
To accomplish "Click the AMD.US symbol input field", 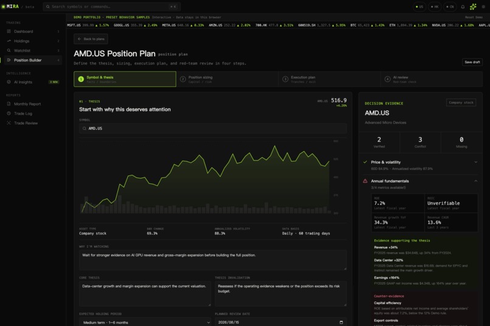I will click(213, 129).
